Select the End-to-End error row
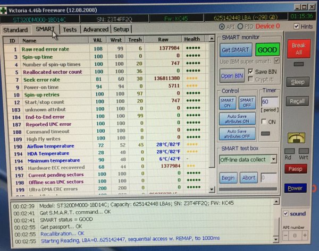This screenshot has height=251, width=319. point(108,117)
